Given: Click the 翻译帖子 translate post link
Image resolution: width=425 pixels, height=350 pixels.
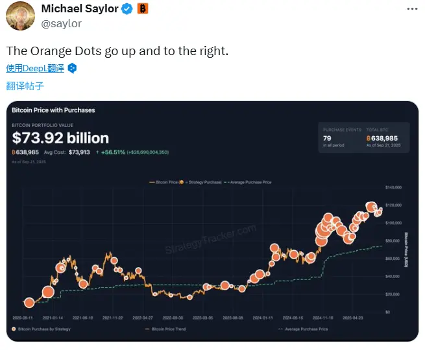Looking at the screenshot, I should click(x=25, y=86).
